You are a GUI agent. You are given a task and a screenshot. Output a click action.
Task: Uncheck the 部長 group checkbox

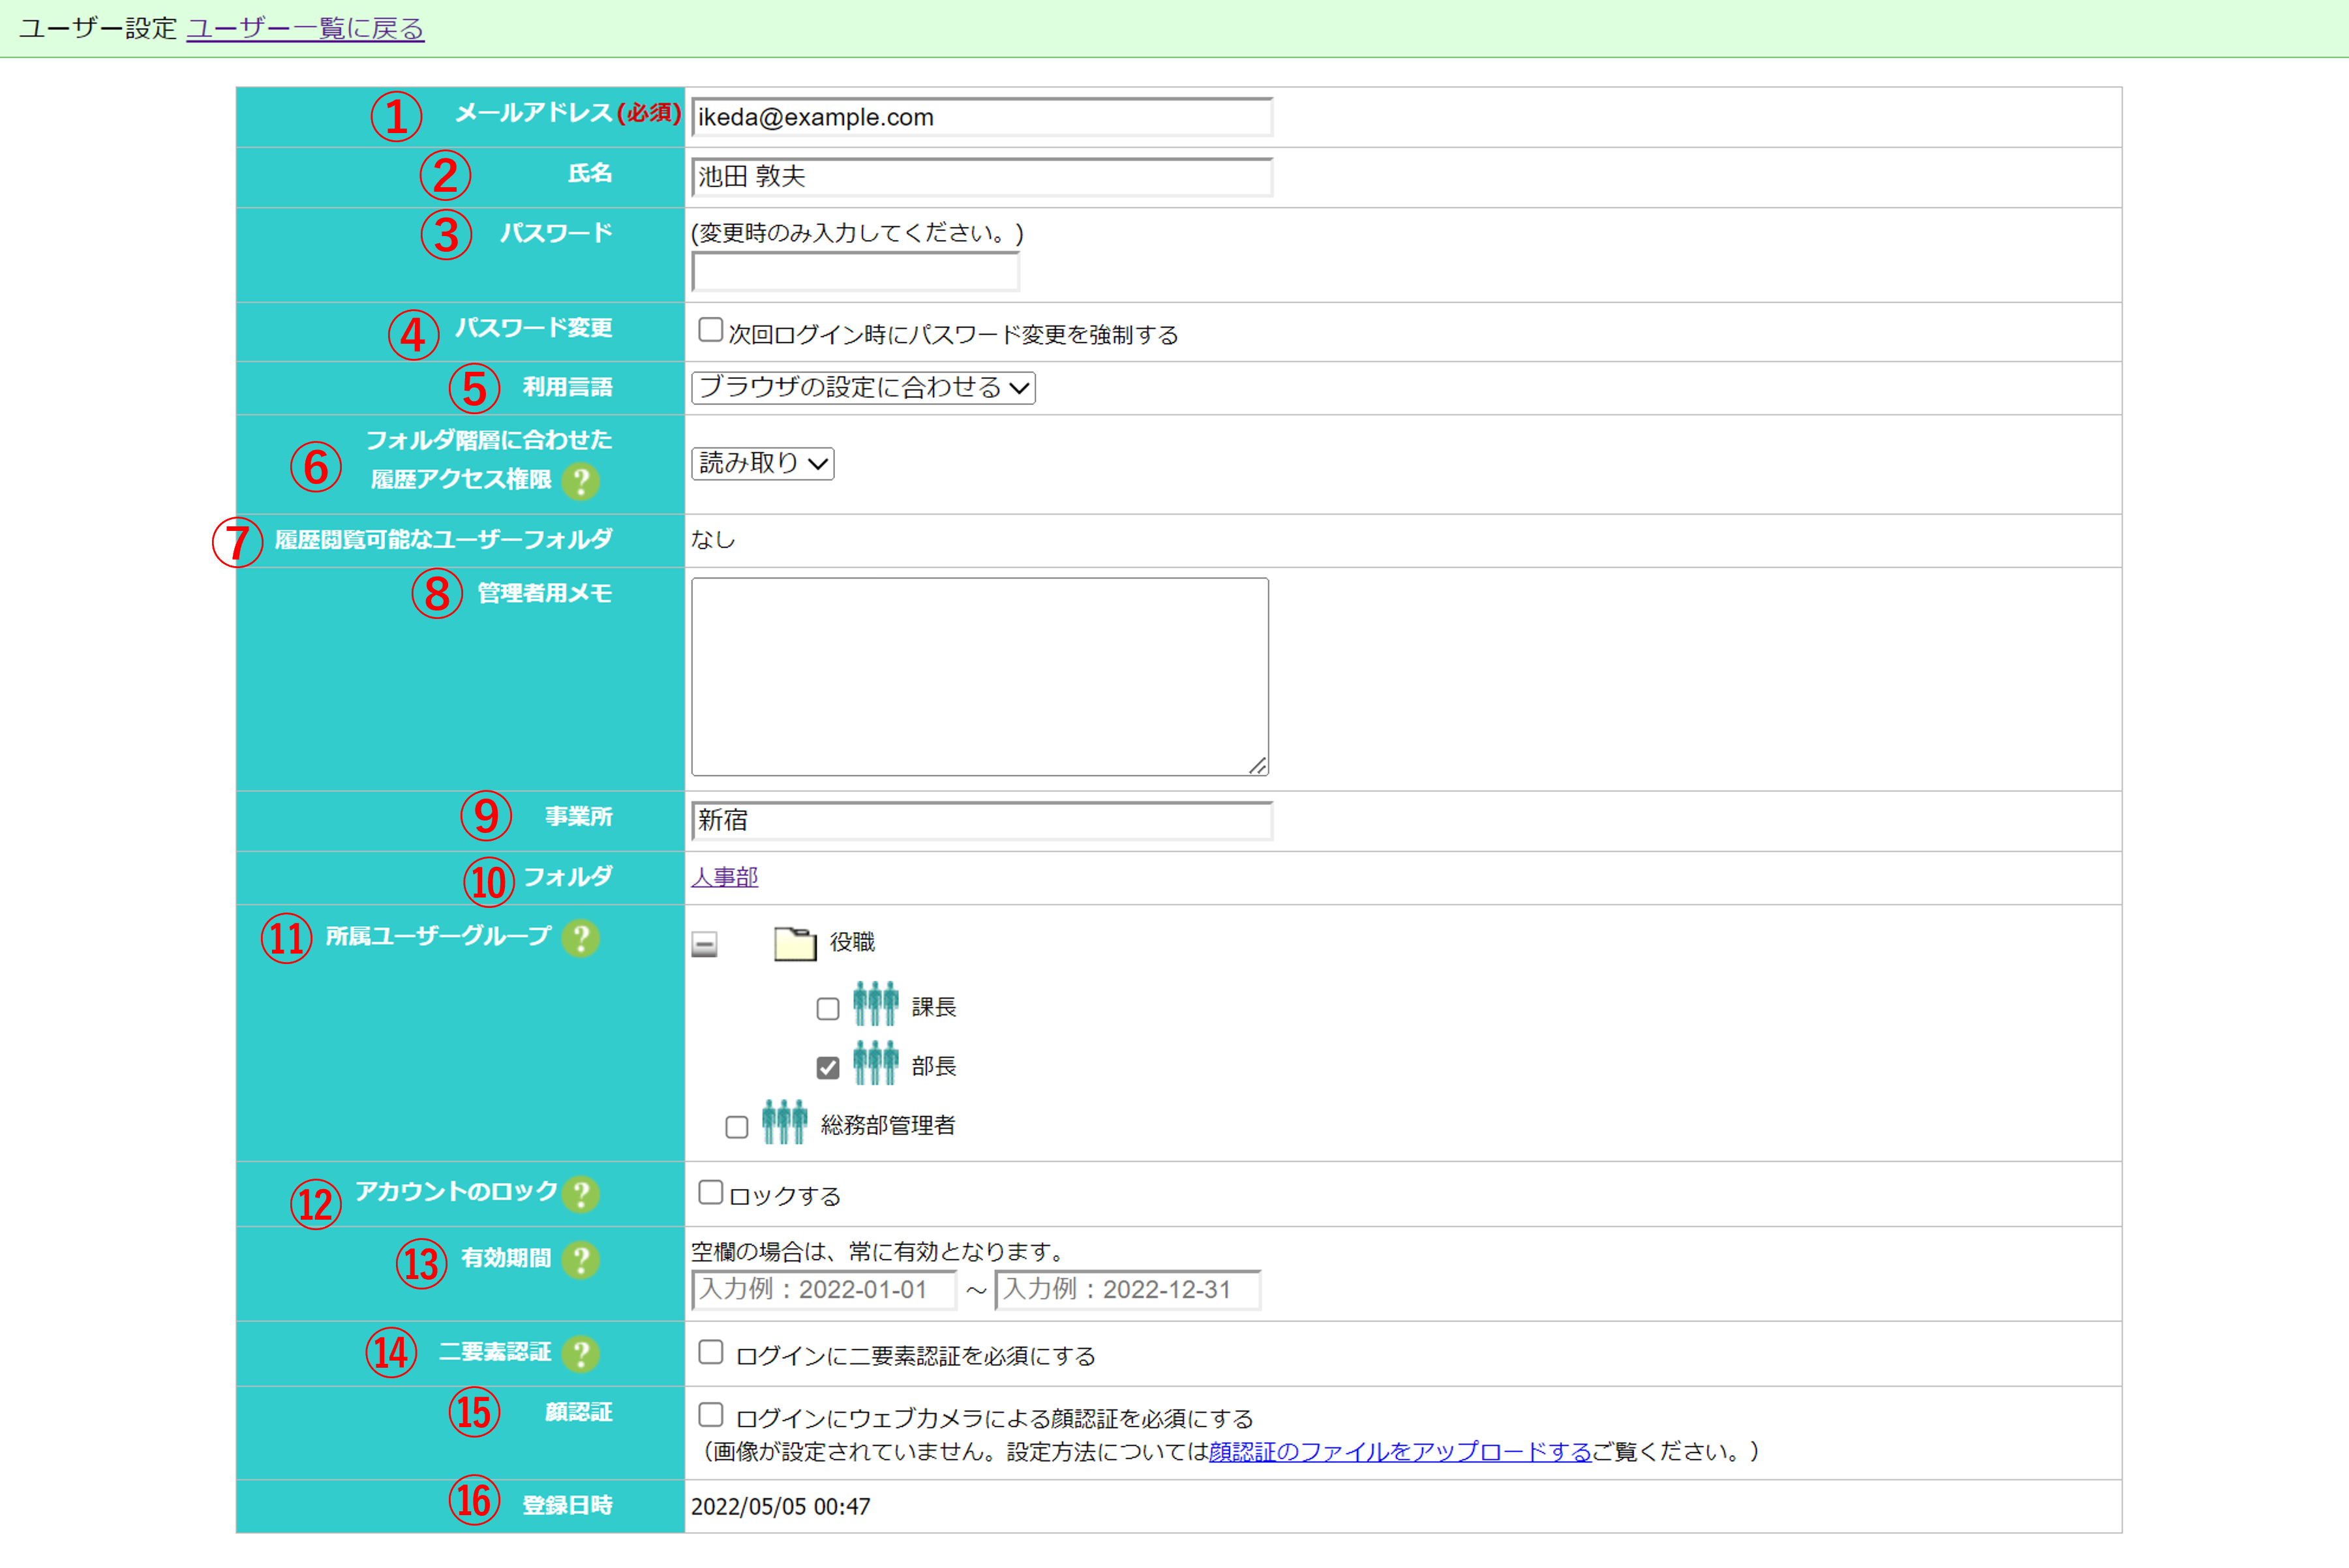click(827, 1067)
